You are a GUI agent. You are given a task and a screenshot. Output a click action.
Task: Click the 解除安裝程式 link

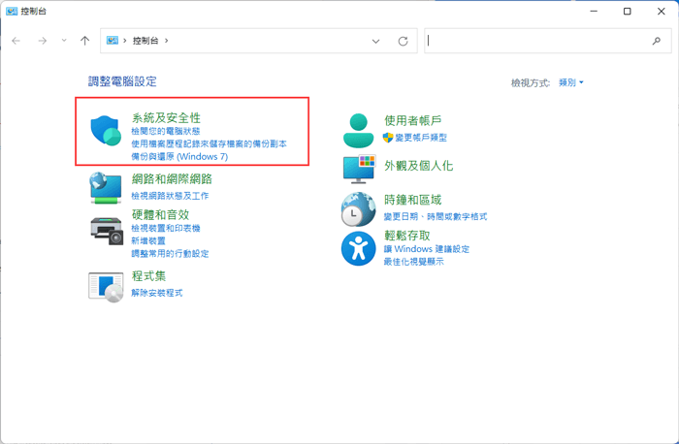(x=157, y=293)
